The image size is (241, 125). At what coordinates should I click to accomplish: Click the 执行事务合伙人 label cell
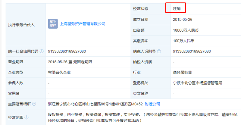pos(21,25)
